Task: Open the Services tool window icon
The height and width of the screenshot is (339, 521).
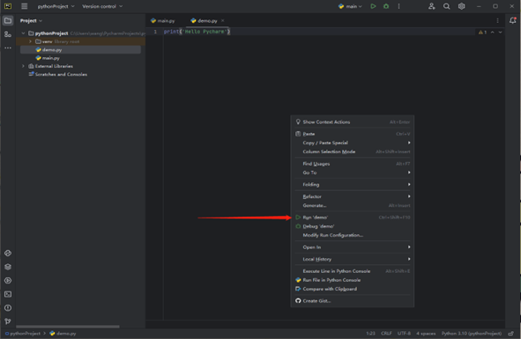Action: pos(8,281)
